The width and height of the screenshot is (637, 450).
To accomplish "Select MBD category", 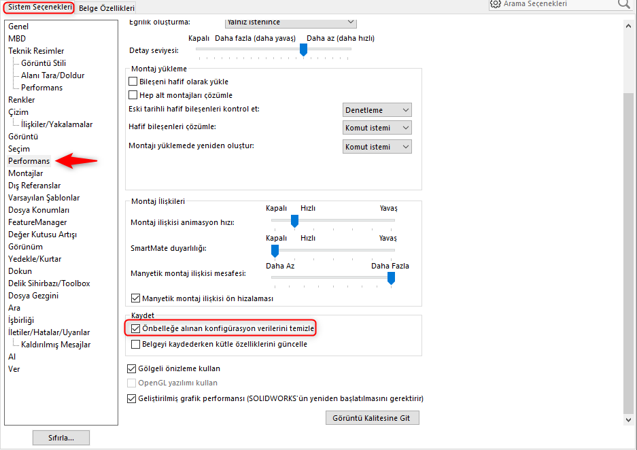I will point(17,39).
